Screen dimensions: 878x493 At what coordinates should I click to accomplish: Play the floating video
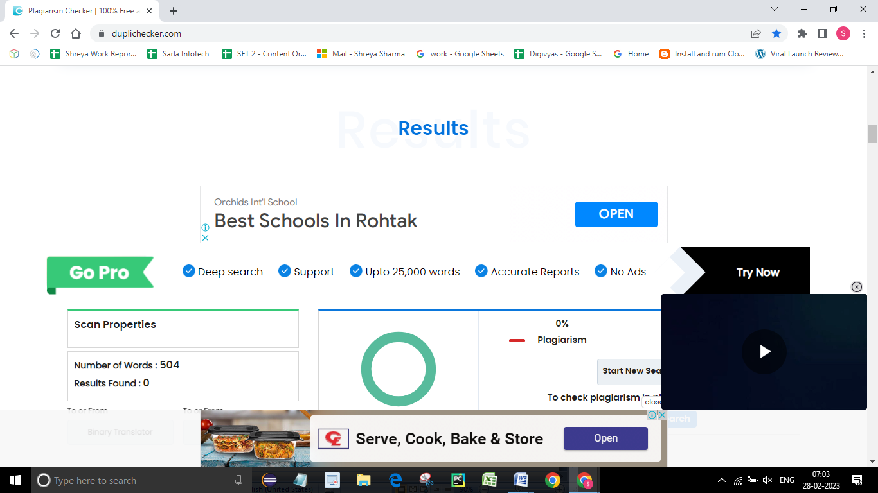click(x=764, y=351)
